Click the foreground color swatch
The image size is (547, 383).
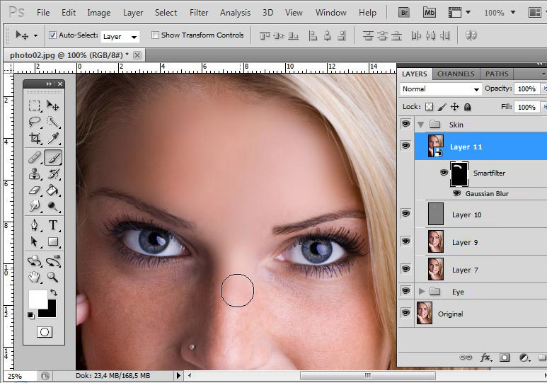coord(38,299)
